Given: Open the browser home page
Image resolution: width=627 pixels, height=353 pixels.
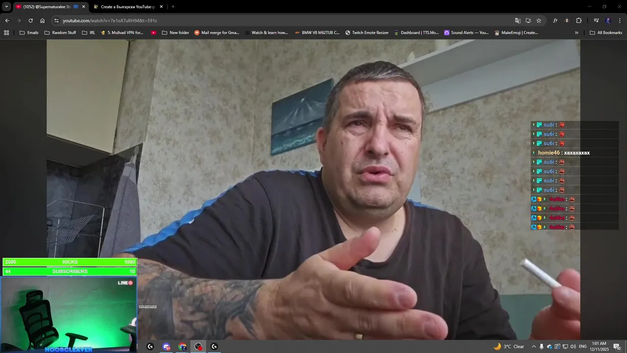Looking at the screenshot, I should (42, 21).
